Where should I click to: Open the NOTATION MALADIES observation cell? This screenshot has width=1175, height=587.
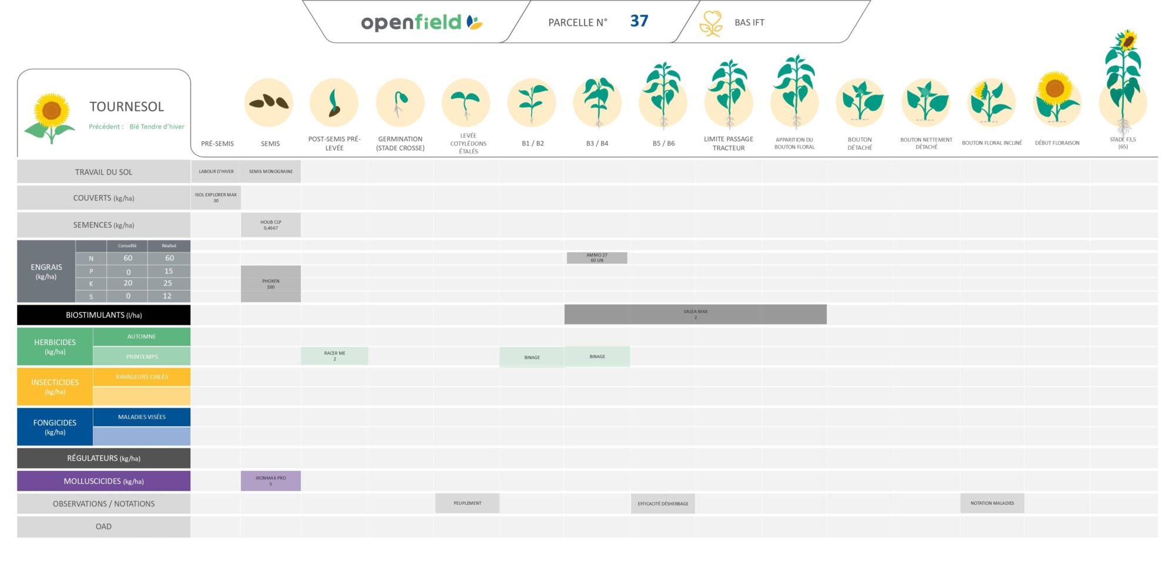[x=992, y=503]
